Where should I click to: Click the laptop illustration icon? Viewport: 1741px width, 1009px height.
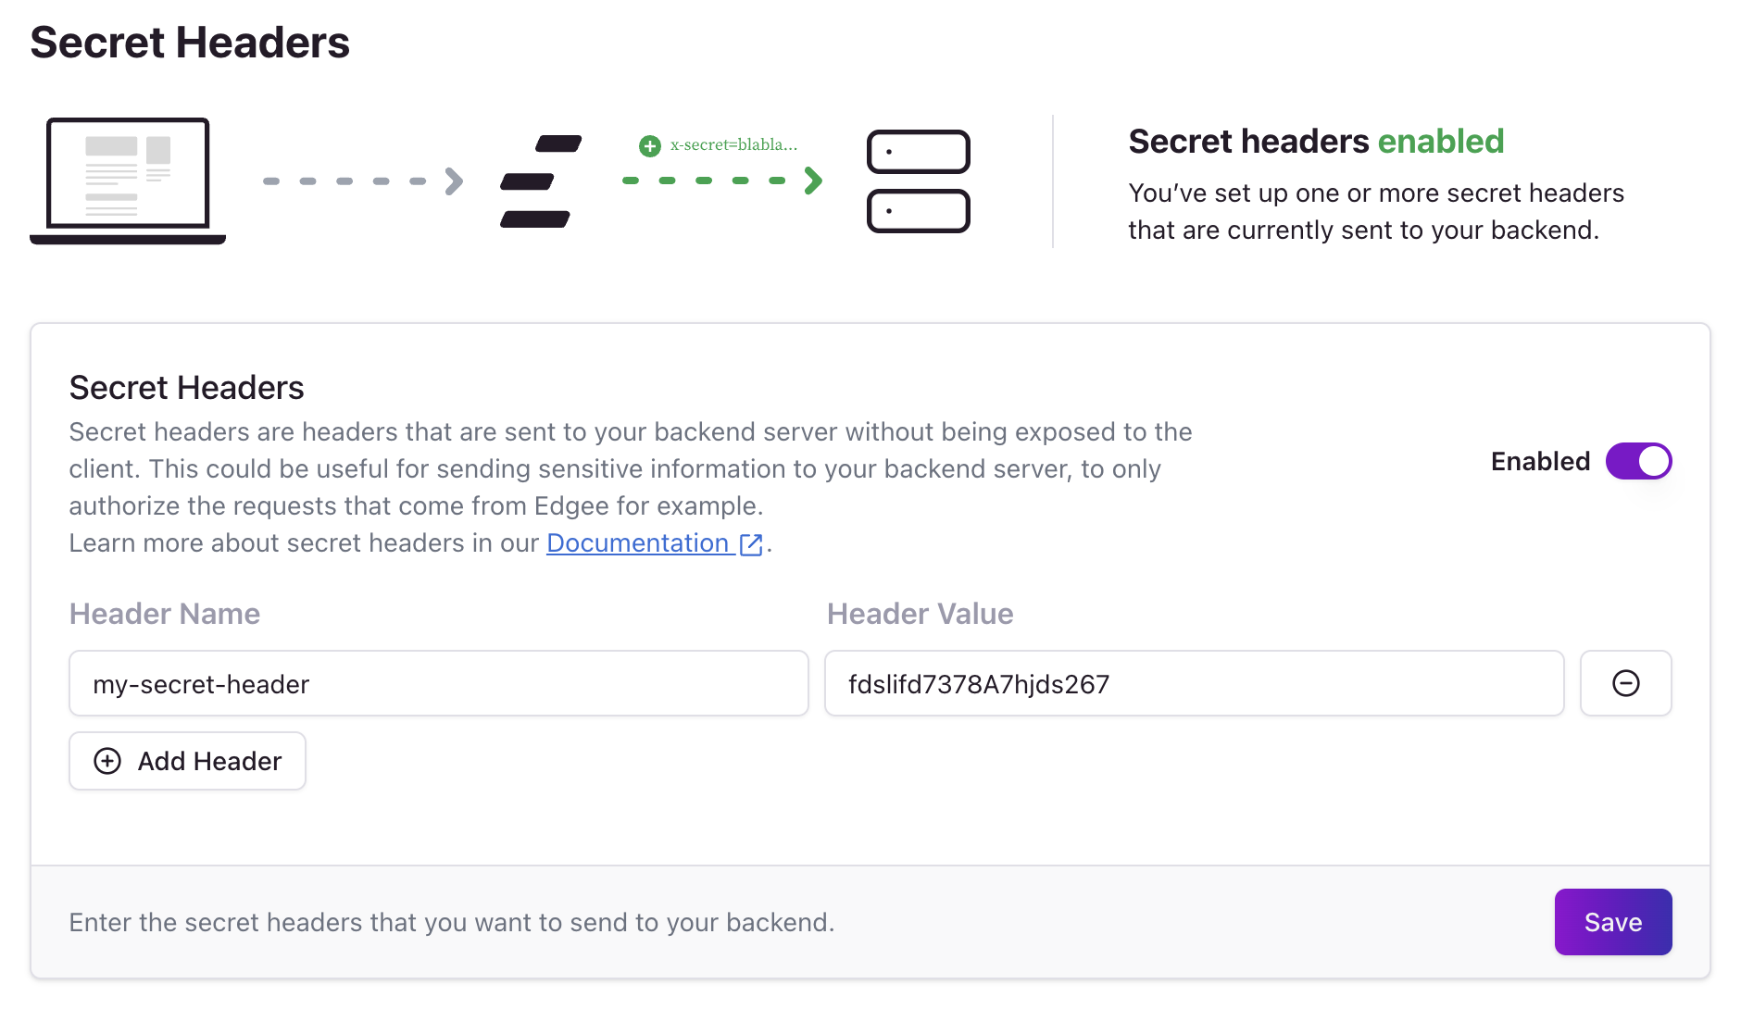(x=128, y=181)
